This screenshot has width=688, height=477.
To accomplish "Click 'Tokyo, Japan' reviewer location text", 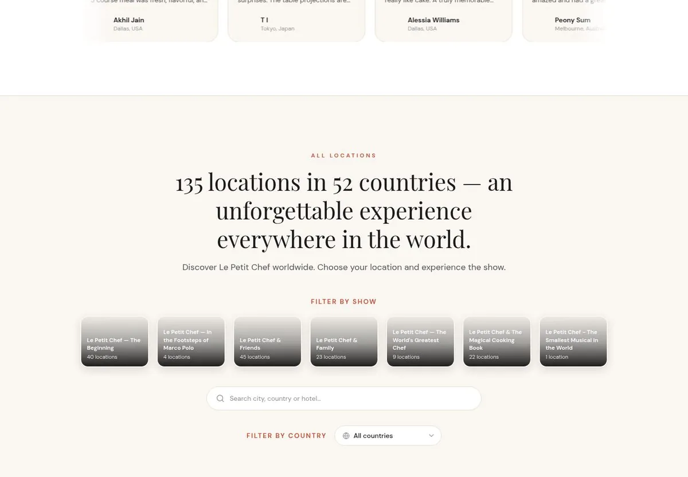I will [277, 29].
